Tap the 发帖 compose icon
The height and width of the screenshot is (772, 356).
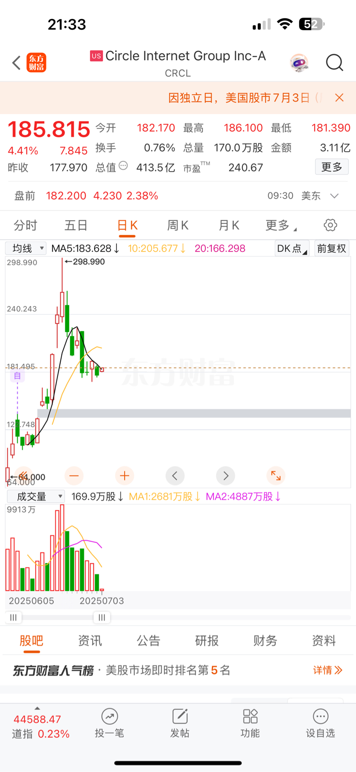[x=180, y=716]
